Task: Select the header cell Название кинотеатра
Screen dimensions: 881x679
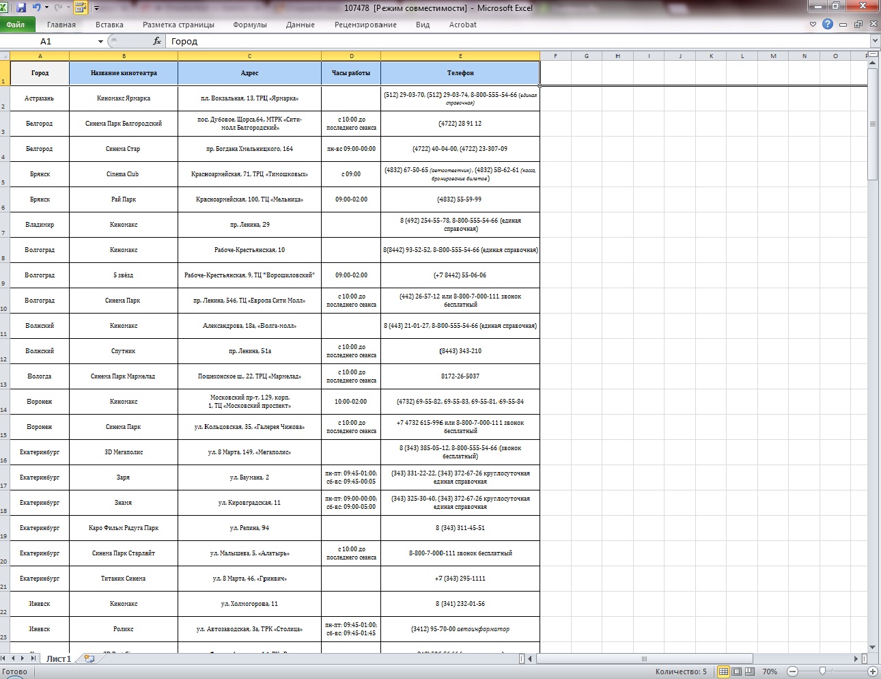Action: coord(124,73)
